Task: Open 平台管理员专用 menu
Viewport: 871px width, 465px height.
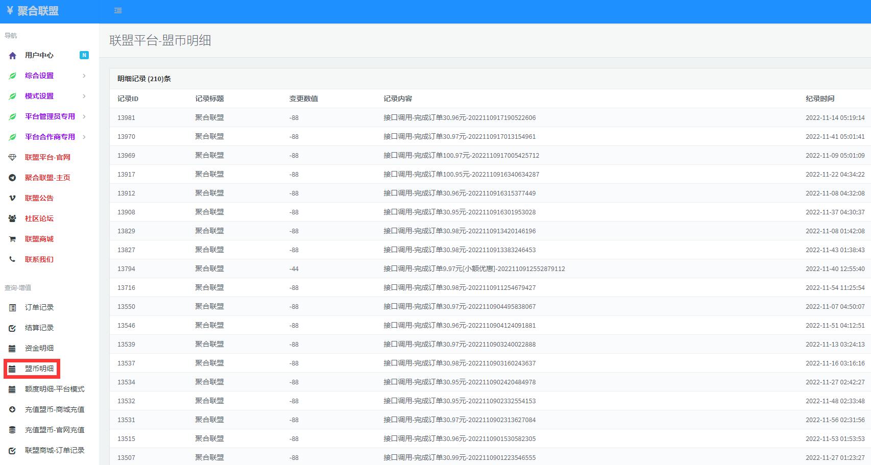Action: 50,116
